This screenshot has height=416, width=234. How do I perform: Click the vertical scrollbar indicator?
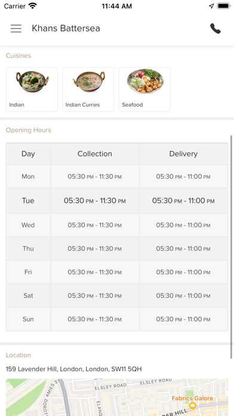pyautogui.click(x=232, y=247)
